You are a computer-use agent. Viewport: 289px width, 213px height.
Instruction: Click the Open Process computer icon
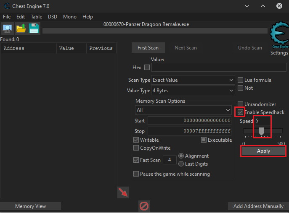(x=7, y=29)
